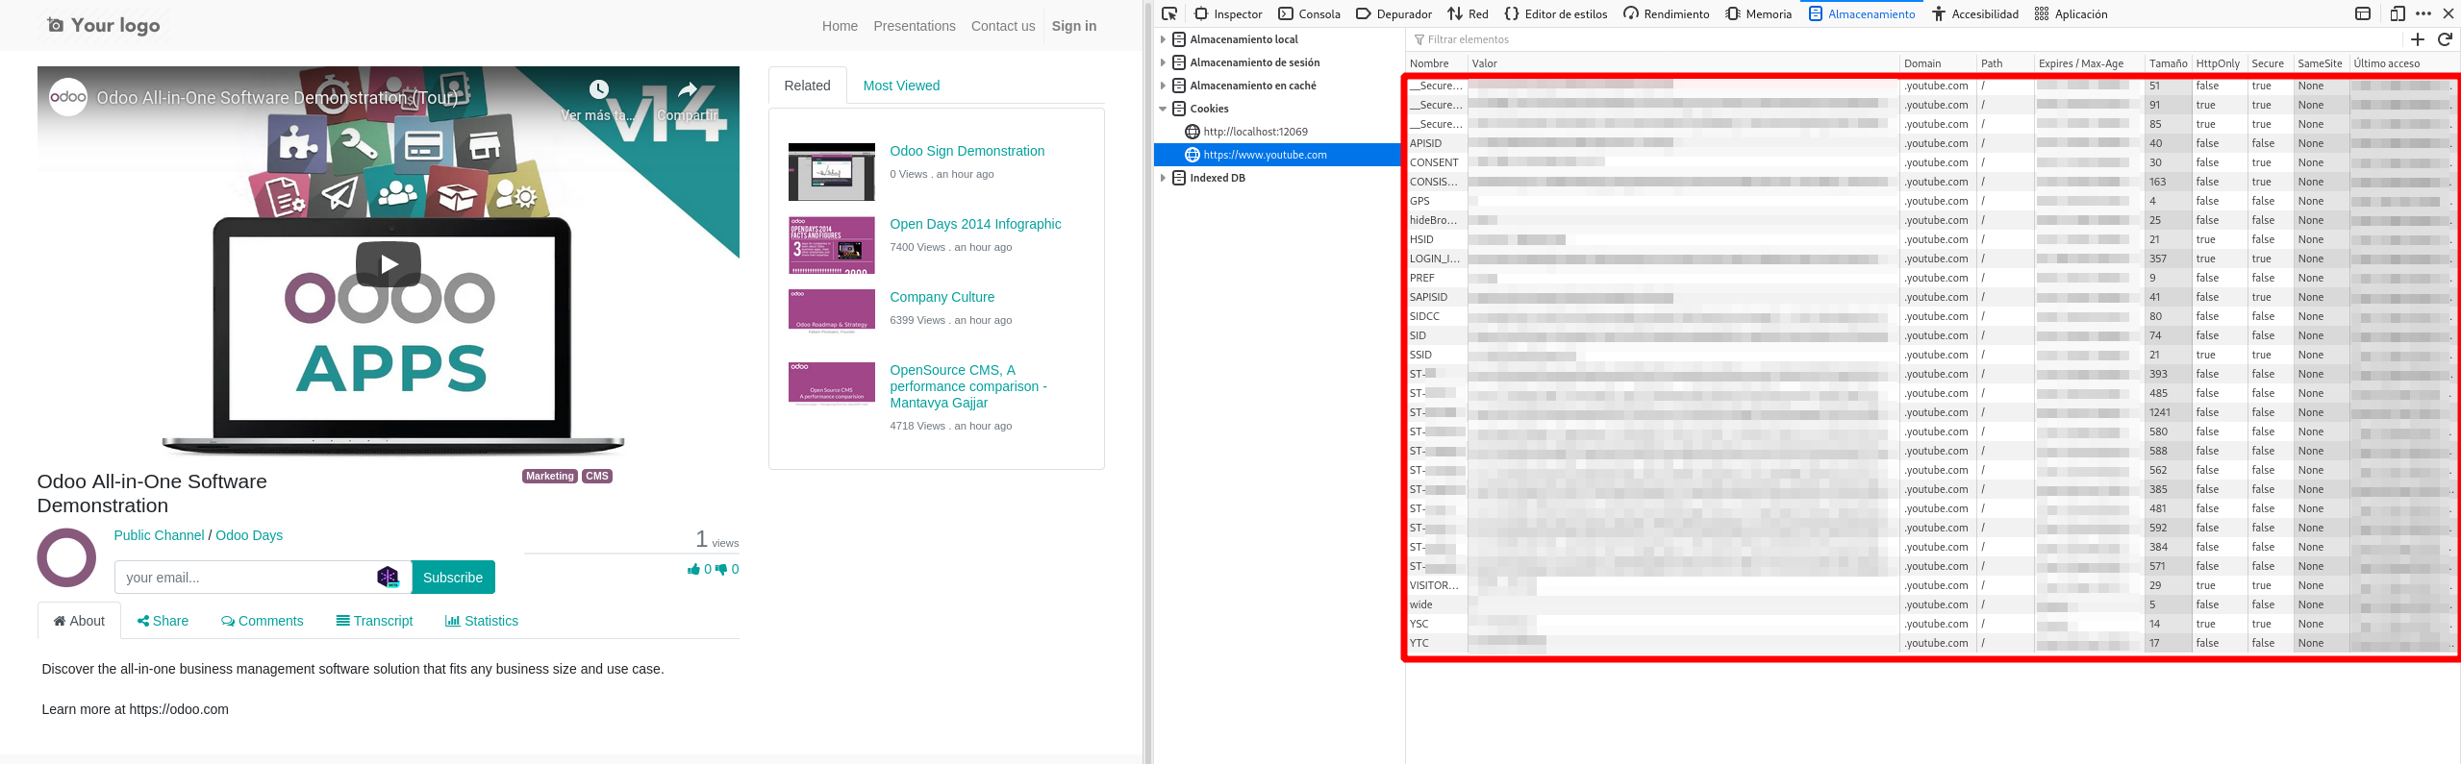Viewport: 2461px width, 764px height.
Task: Click the Compartir share arrow on video
Action: click(688, 90)
